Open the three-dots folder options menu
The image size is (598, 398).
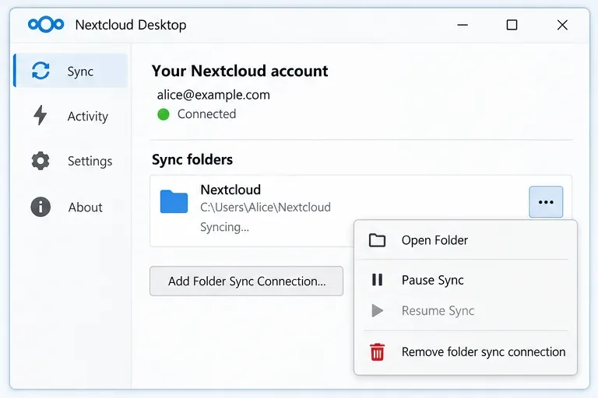[x=546, y=202]
